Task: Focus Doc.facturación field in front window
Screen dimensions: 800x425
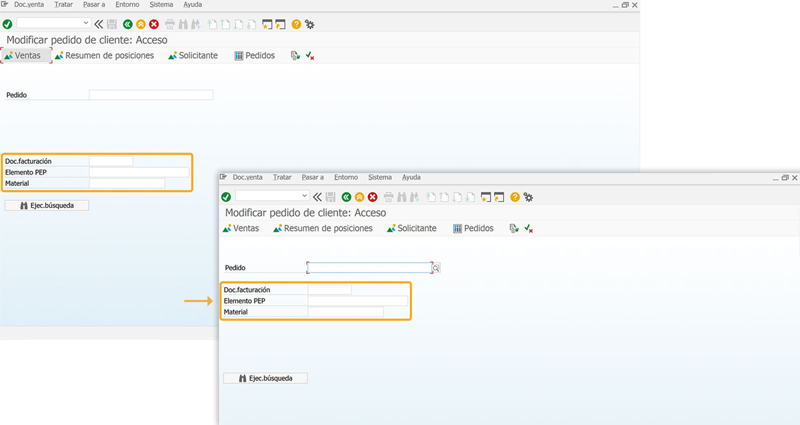Action: (x=329, y=290)
